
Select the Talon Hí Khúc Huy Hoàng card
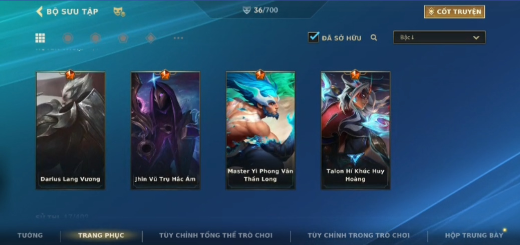356,130
